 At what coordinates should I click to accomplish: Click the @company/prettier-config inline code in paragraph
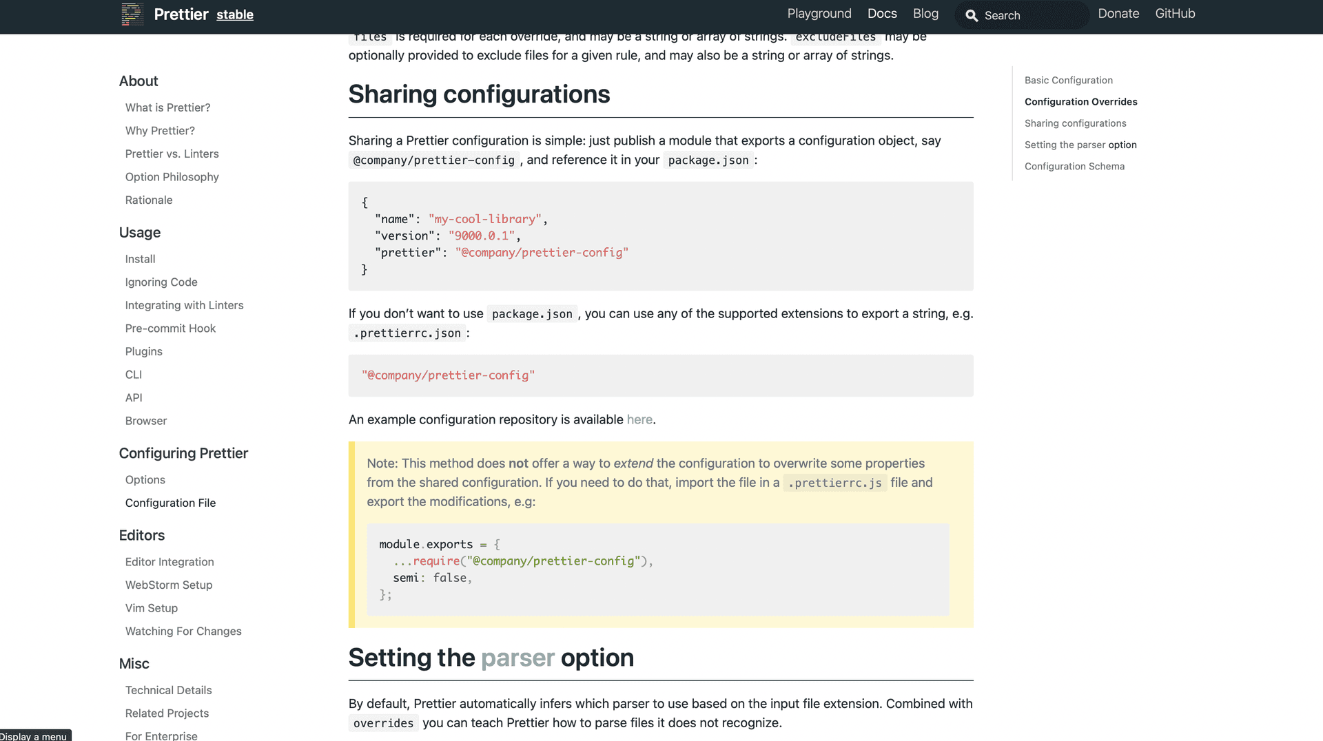click(x=434, y=160)
